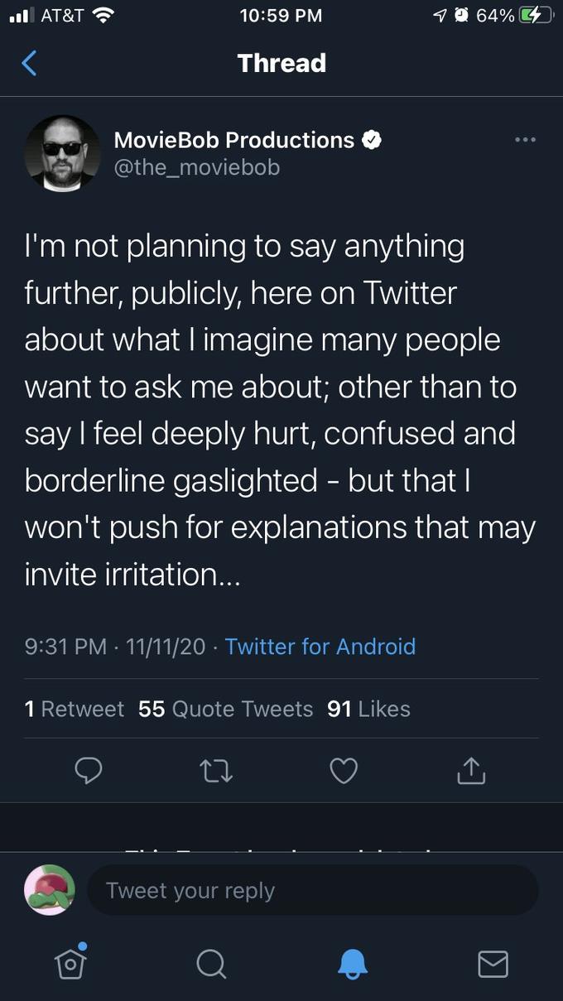Image resolution: width=563 pixels, height=1001 pixels.
Task: View the 1 Retweet list
Action: [75, 709]
